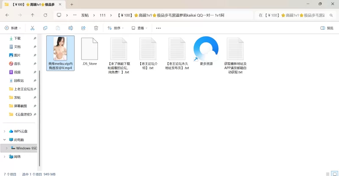Open the 排序 (Sort) dropdown

[116, 28]
